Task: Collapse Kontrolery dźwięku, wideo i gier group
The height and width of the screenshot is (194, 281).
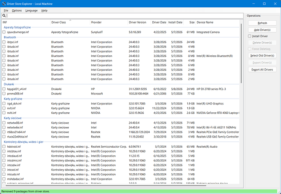Action: [24, 142]
